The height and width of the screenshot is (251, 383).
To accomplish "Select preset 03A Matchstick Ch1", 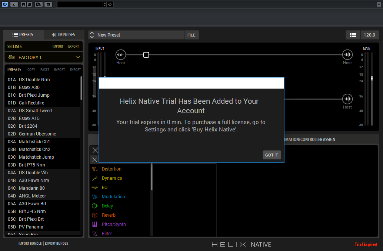I will 42,142.
